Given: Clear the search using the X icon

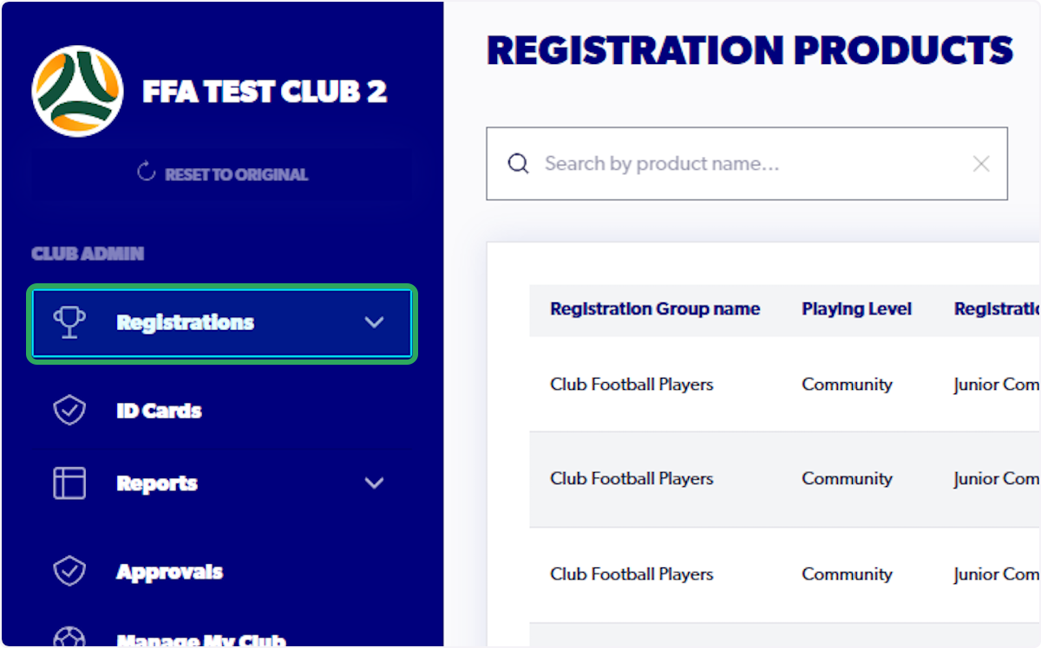Looking at the screenshot, I should [x=980, y=163].
